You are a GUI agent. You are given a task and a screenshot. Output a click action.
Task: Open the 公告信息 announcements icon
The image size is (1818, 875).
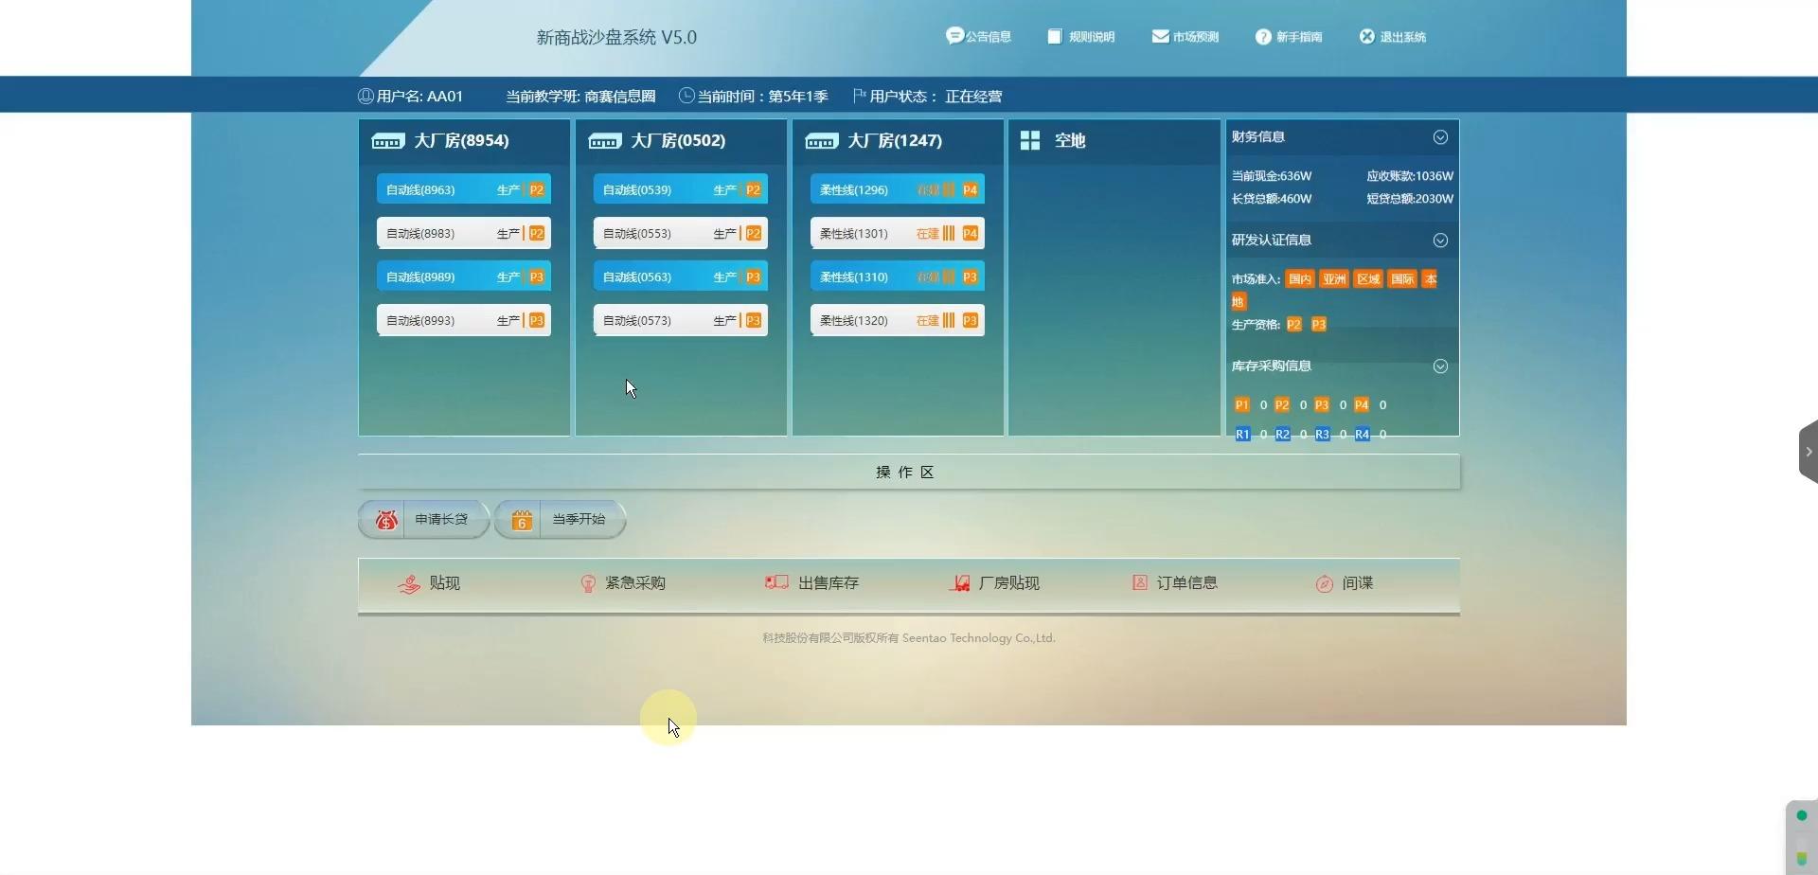point(978,37)
